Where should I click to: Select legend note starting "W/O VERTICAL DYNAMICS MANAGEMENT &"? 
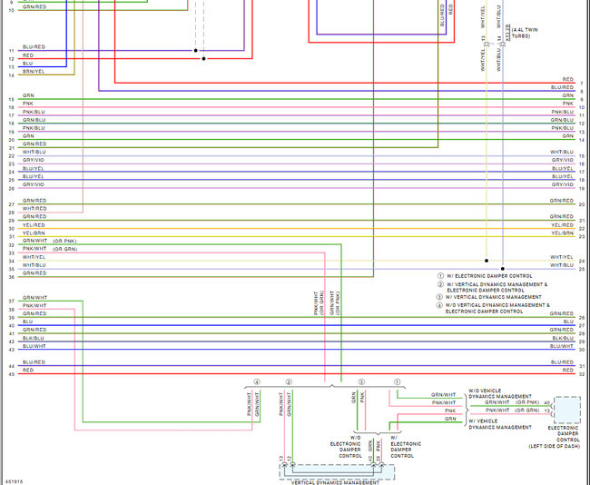pos(497,309)
